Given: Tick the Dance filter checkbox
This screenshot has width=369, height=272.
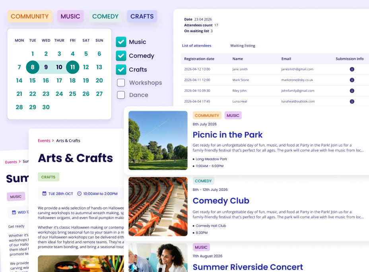Looking at the screenshot, I should pos(121,95).
